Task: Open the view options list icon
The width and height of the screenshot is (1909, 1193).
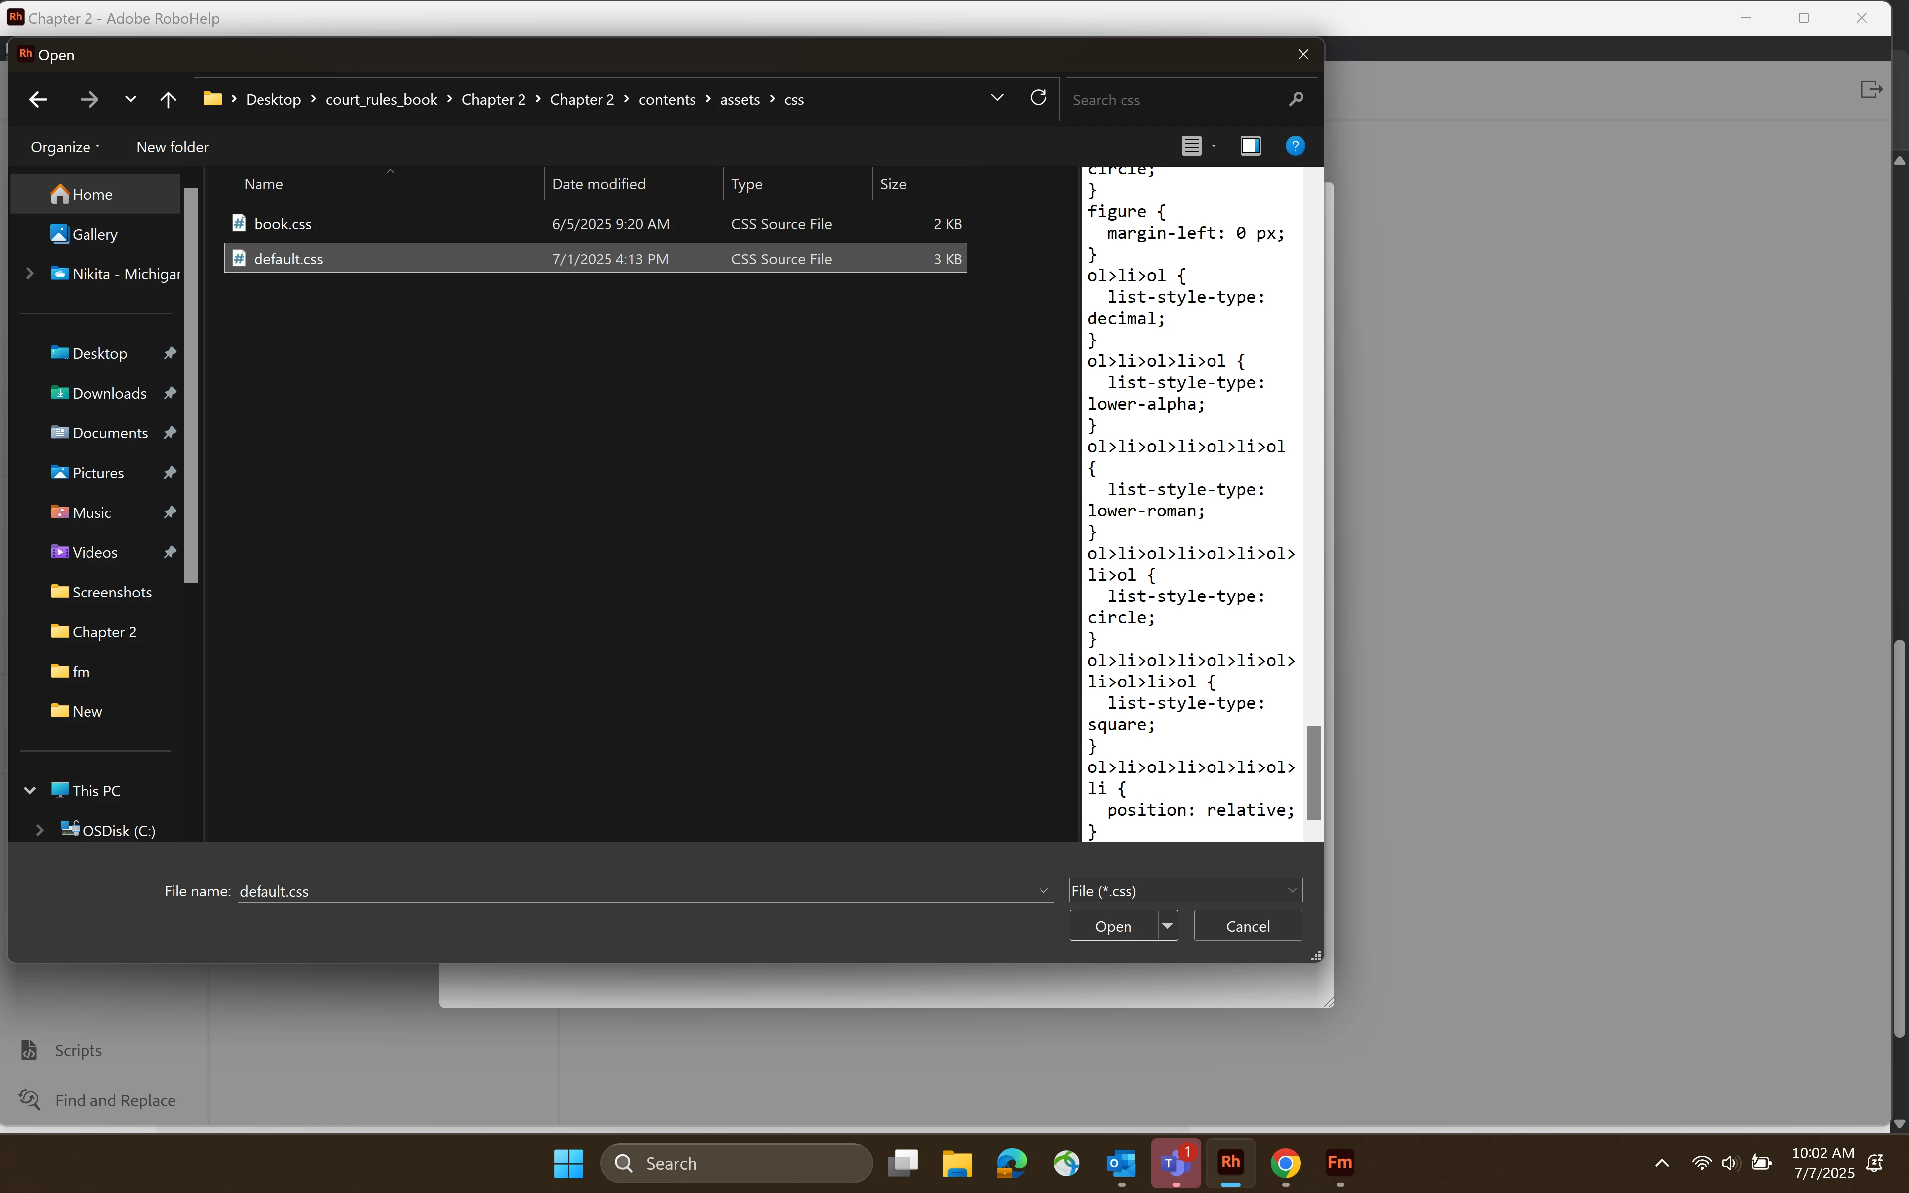Action: coord(1191,146)
